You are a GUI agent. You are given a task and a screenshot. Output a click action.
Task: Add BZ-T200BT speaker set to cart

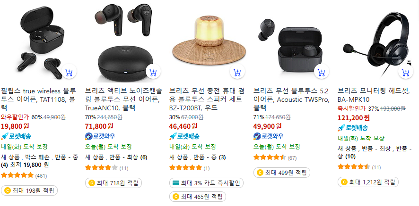click(x=237, y=72)
